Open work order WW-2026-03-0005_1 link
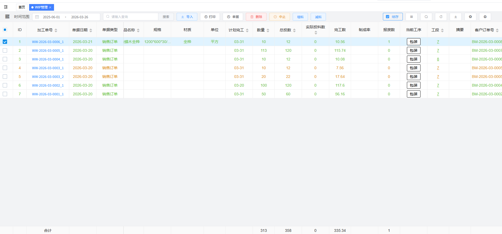This screenshot has width=502, height=234. tap(48, 51)
